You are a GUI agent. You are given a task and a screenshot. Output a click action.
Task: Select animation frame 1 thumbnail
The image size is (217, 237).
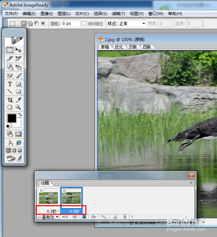pyautogui.click(x=49, y=198)
